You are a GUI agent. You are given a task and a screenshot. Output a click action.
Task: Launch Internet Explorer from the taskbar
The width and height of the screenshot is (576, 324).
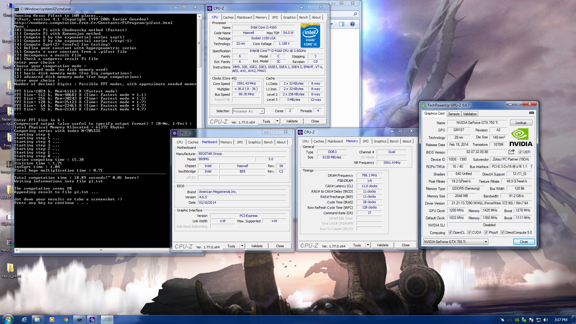[x=24, y=319]
